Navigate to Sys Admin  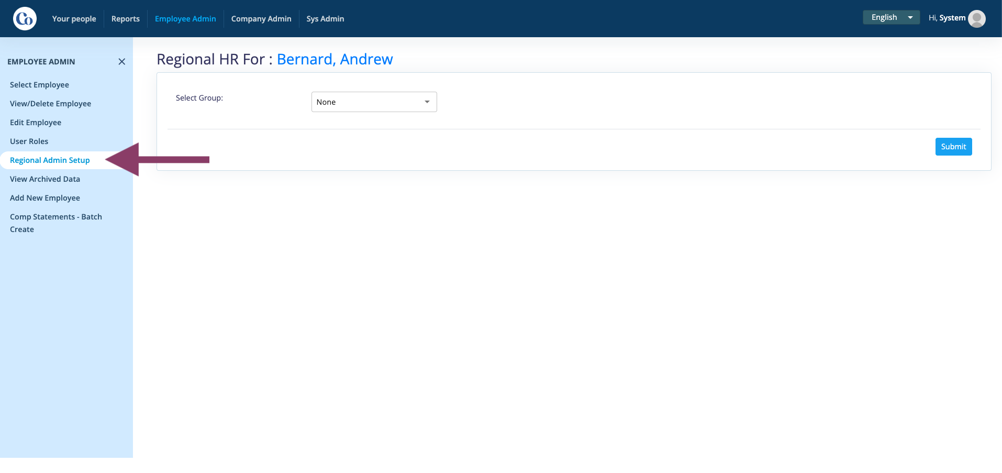(x=325, y=18)
